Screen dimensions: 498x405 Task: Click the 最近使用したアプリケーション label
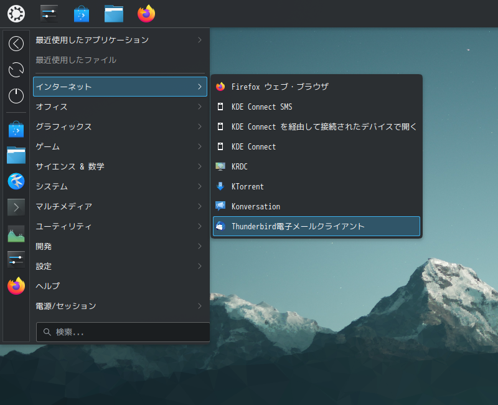tap(92, 40)
